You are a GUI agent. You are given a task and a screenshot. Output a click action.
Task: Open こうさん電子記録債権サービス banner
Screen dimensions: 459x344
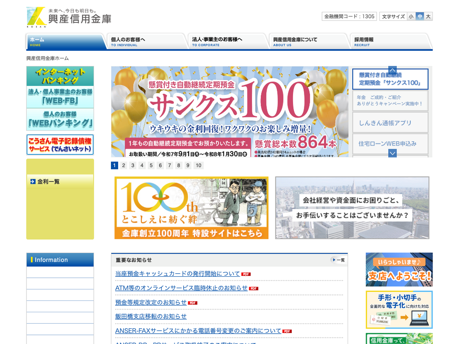point(60,145)
